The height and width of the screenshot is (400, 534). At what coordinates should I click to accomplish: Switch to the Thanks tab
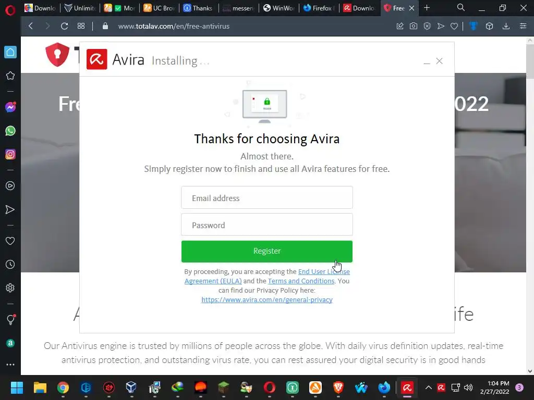pos(198,8)
